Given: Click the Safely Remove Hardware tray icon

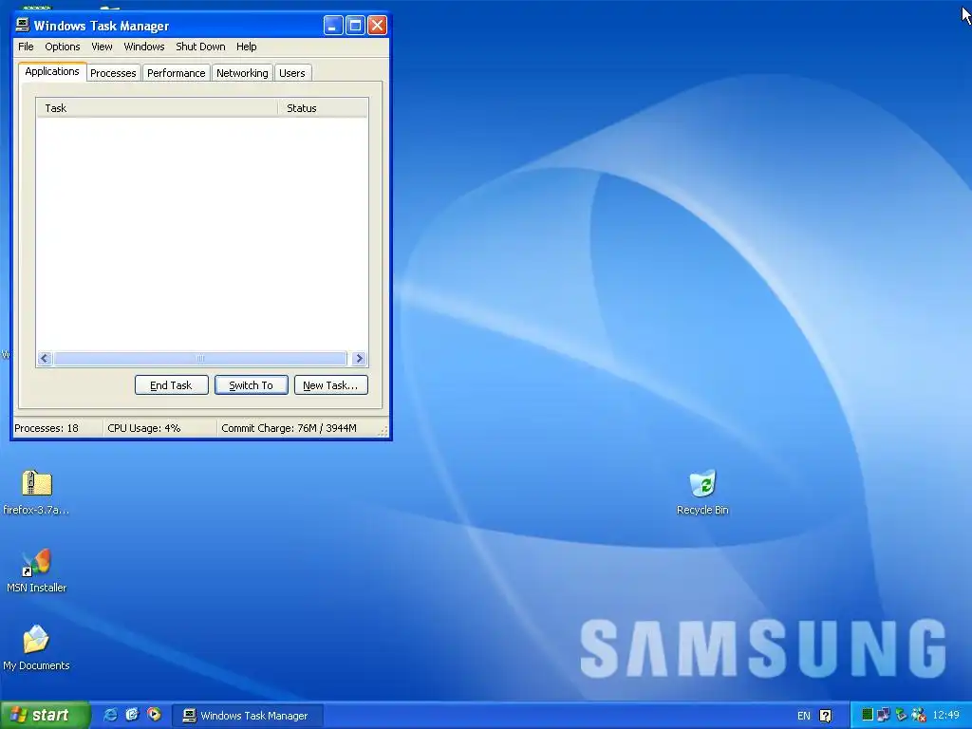Looking at the screenshot, I should (901, 715).
